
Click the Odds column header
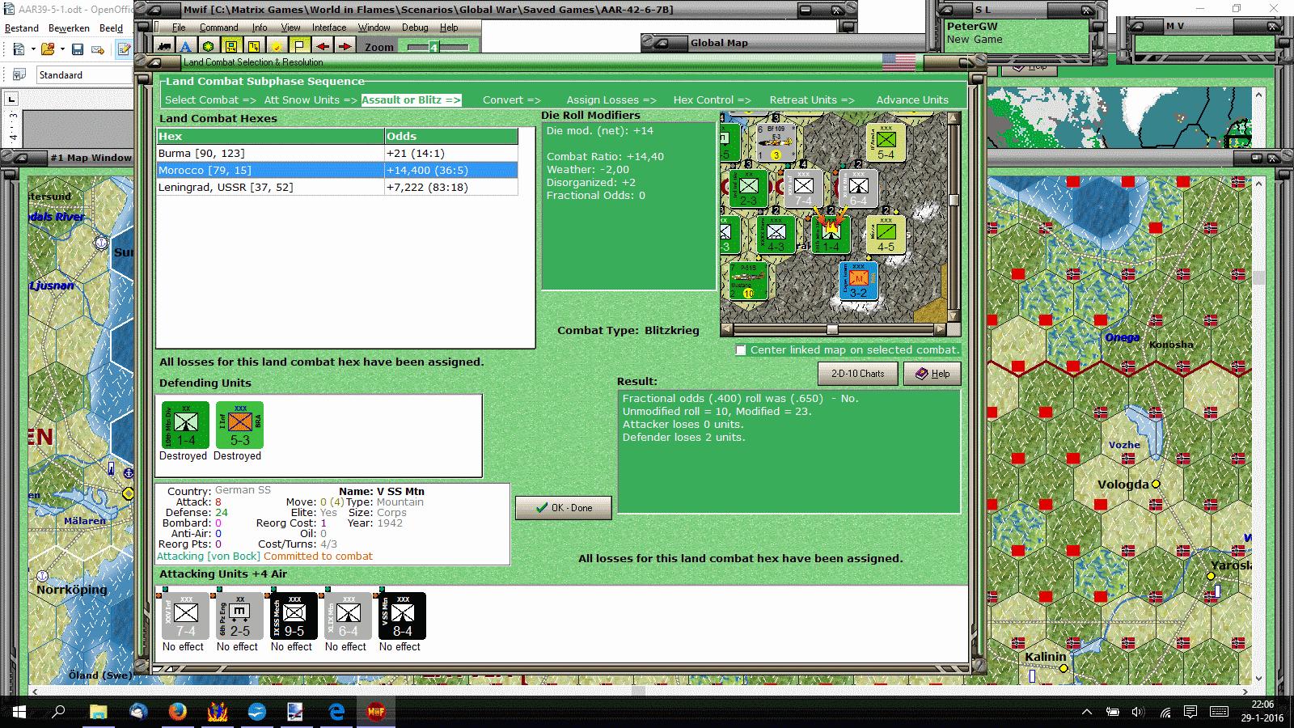(x=451, y=137)
